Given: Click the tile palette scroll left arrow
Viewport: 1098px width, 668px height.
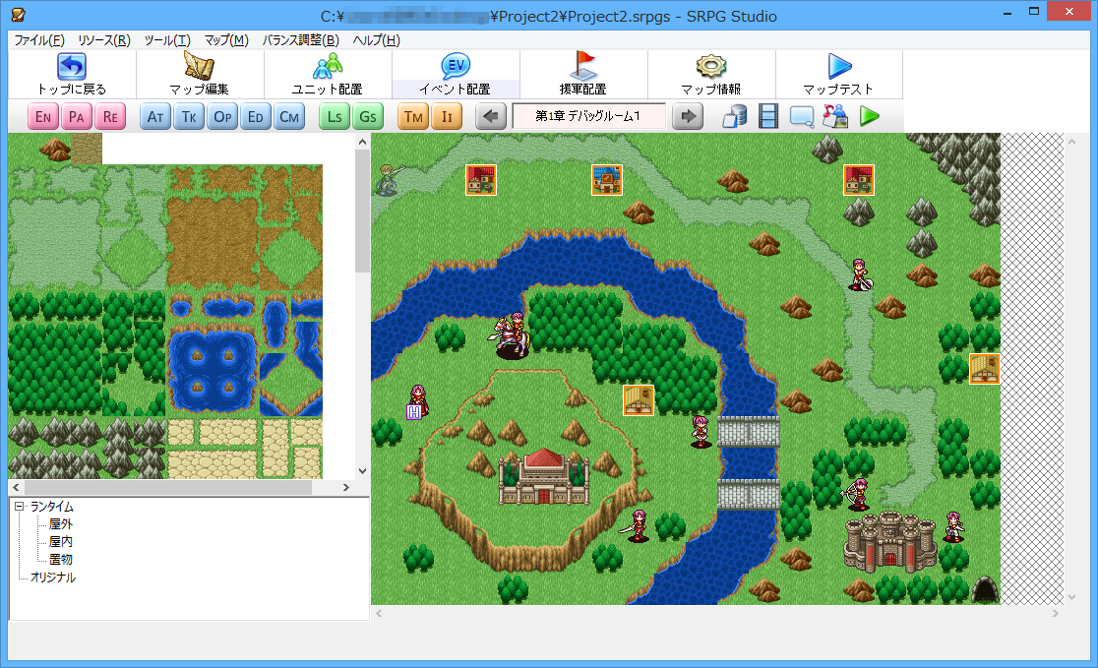Looking at the screenshot, I should click(16, 487).
